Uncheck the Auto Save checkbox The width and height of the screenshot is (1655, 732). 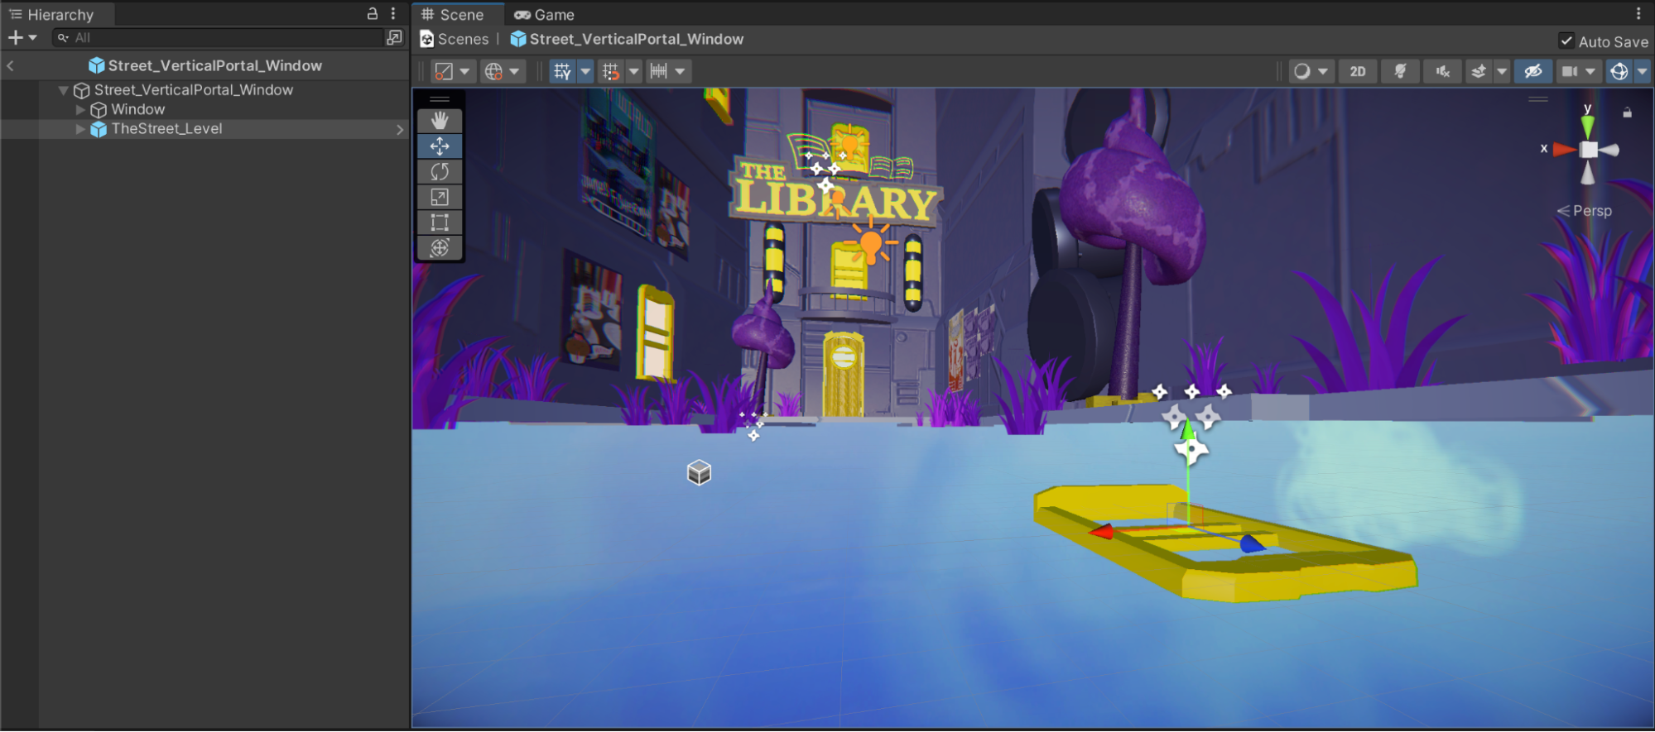(x=1566, y=41)
